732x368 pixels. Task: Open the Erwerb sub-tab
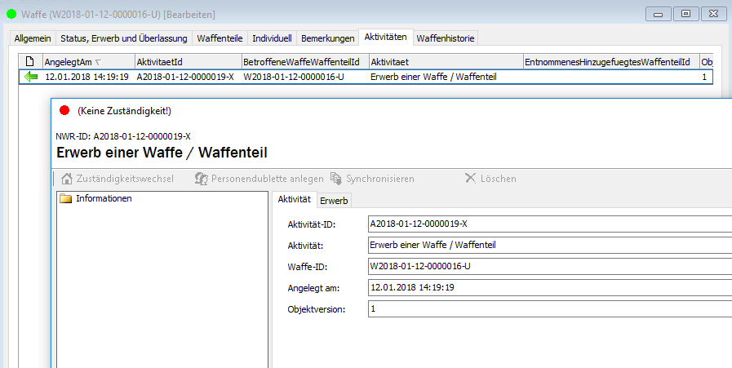(334, 201)
